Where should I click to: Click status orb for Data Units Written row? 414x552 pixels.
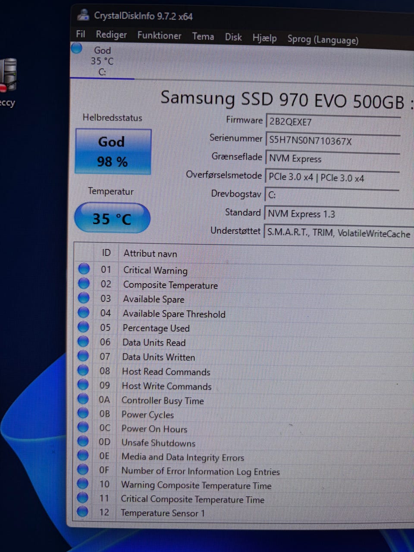83,356
